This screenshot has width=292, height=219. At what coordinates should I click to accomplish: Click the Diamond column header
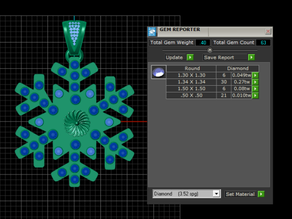237,69
